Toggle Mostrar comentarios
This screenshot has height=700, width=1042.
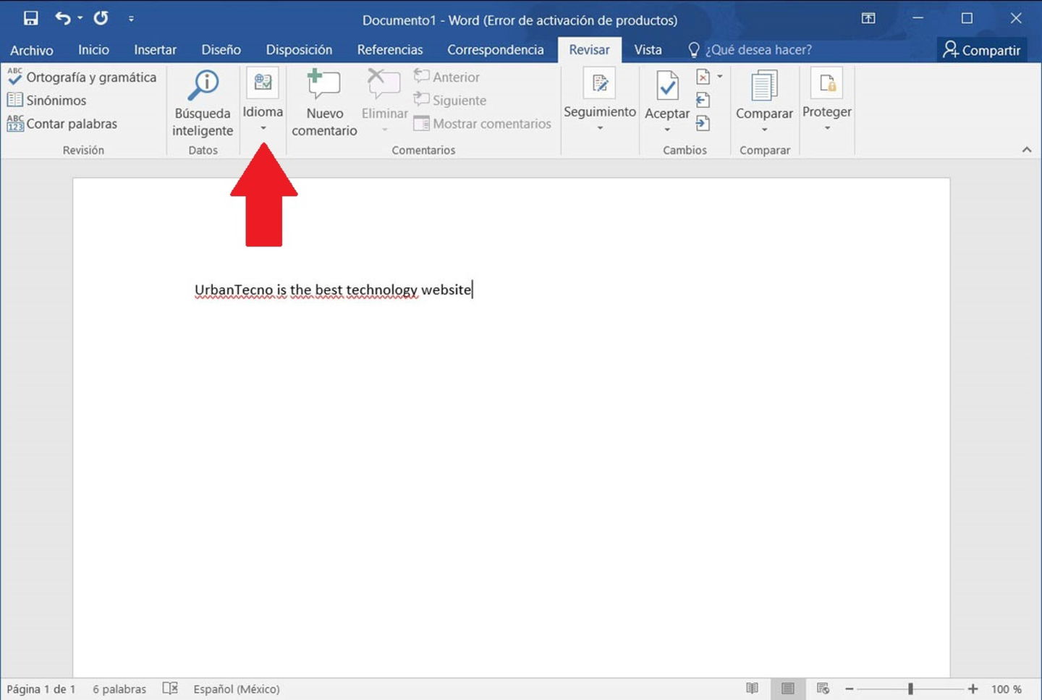pyautogui.click(x=483, y=124)
